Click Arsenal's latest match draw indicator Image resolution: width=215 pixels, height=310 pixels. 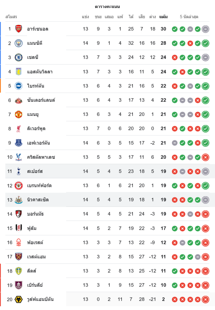pyautogui.click(x=205, y=29)
